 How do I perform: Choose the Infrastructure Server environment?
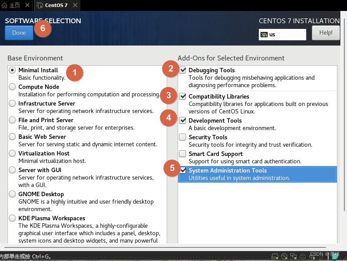click(12, 103)
